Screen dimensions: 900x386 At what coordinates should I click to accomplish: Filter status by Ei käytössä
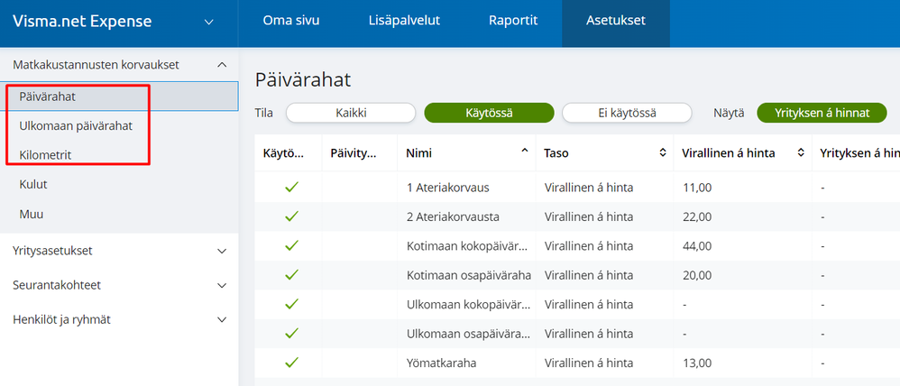[627, 113]
